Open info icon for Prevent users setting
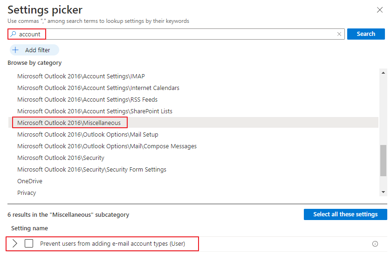The height and width of the screenshot is (255, 391). coord(375,244)
